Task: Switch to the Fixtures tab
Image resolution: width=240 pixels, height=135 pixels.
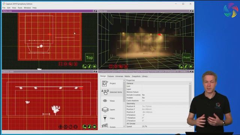Action: point(111,76)
